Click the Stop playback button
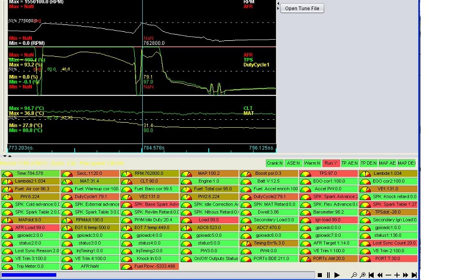This screenshot has height=280, width=455. [320, 275]
